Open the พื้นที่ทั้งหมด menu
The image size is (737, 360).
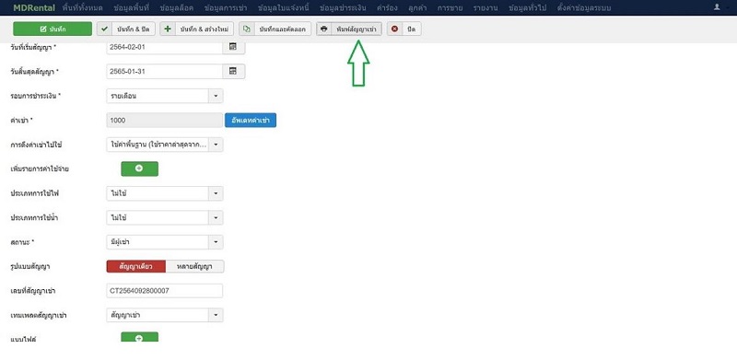click(82, 8)
